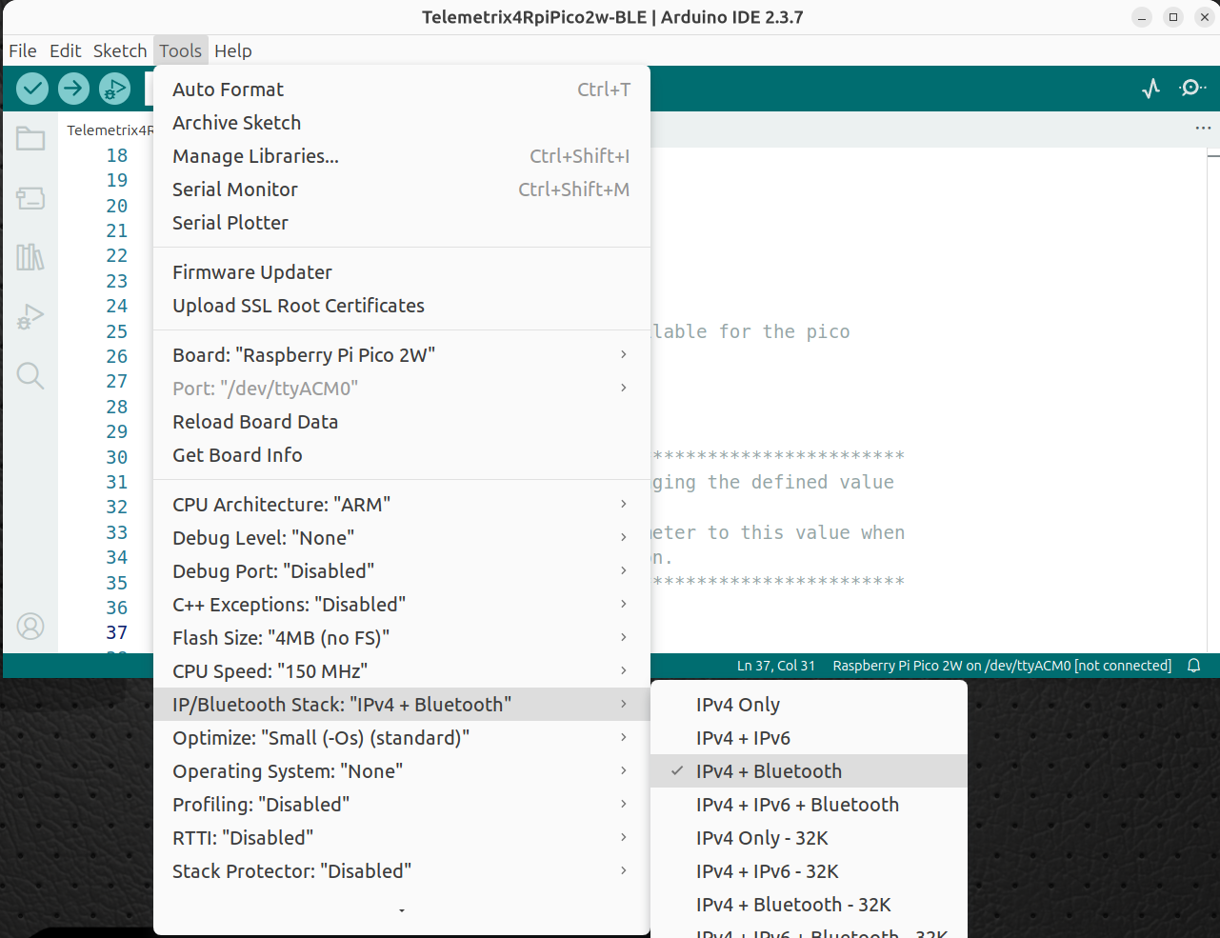Image resolution: width=1220 pixels, height=938 pixels.
Task: Click the notifications bell in status bar
Action: click(1193, 666)
